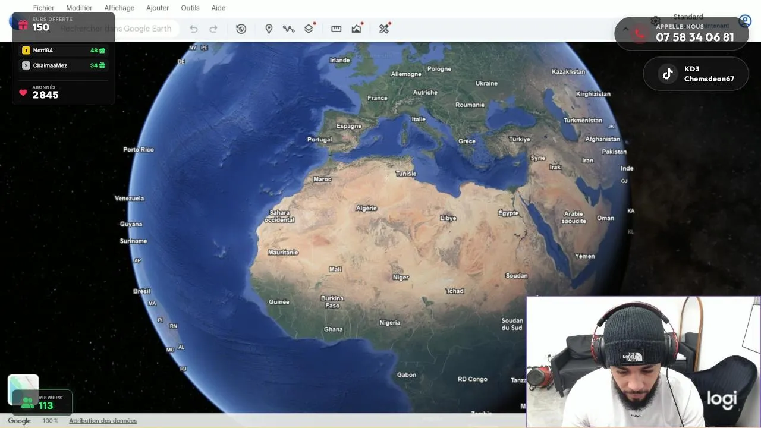The image size is (761, 428).
Task: Click the map style thumbnail at bottom left
Action: [x=23, y=389]
